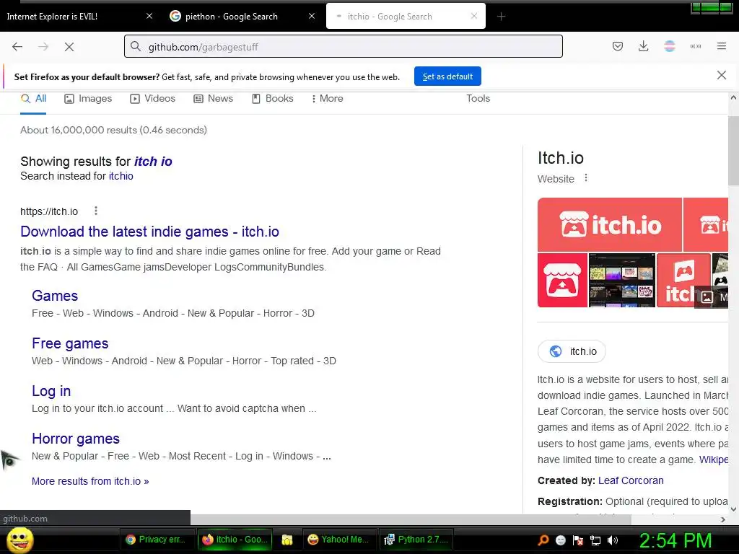Image resolution: width=739 pixels, height=554 pixels.
Task: Stop the page from loading
Action: [x=69, y=47]
